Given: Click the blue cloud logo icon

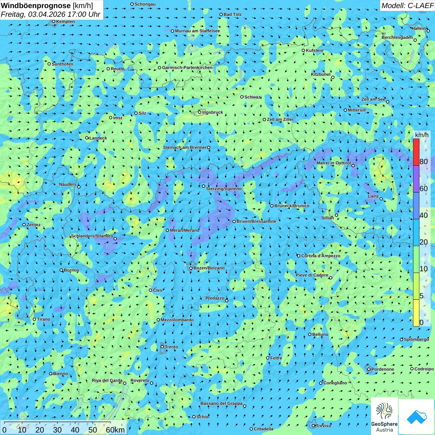Looking at the screenshot, I should (417, 417).
